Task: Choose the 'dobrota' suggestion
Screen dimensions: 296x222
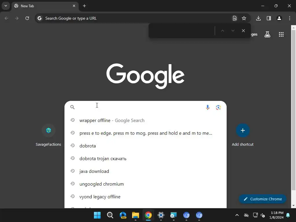Action: (x=145, y=146)
